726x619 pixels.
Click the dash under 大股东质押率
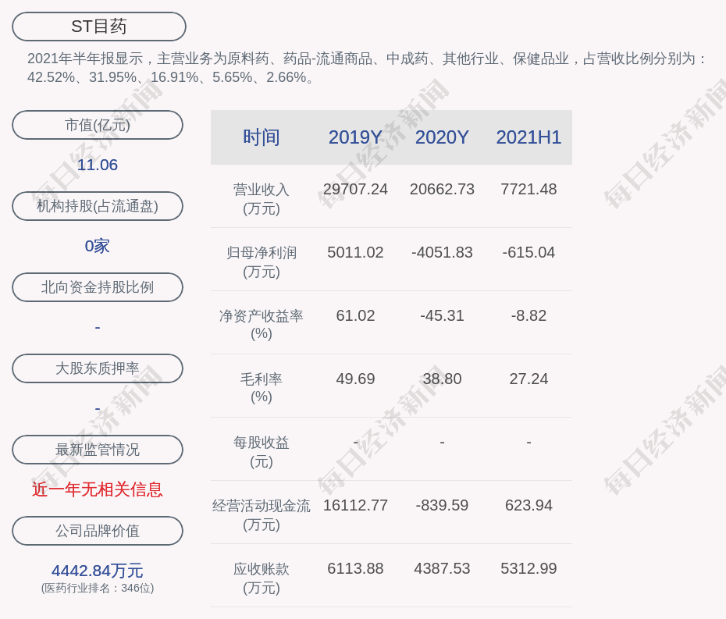[98, 409]
